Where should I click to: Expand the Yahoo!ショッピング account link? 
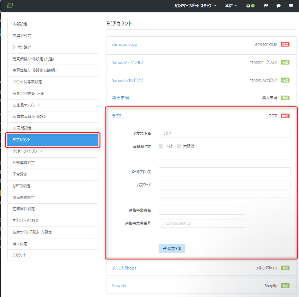(128, 80)
